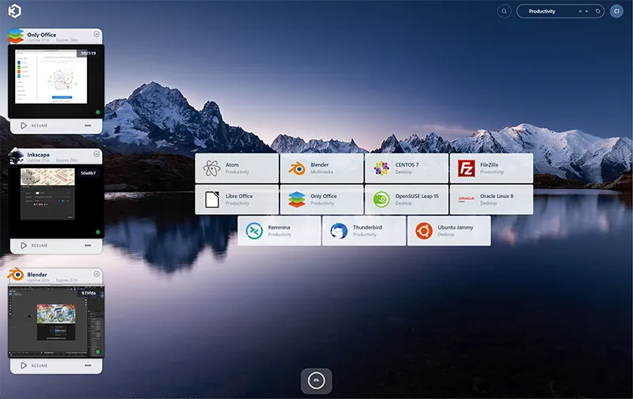633x399 pixels.
Task: Start the FileZilla workspace
Action: [491, 168]
